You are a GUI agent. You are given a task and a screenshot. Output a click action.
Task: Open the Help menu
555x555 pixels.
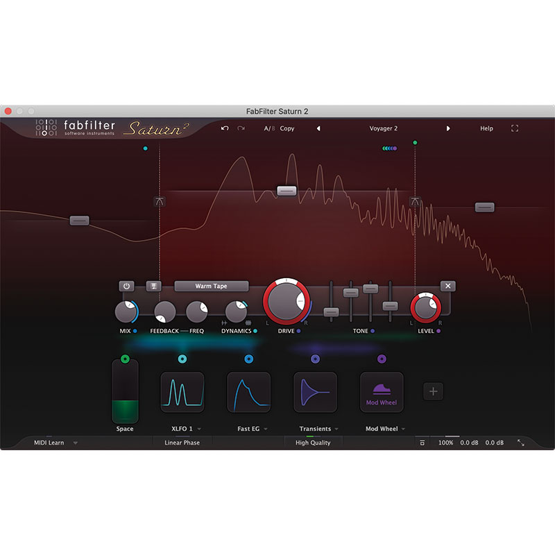pyautogui.click(x=486, y=128)
